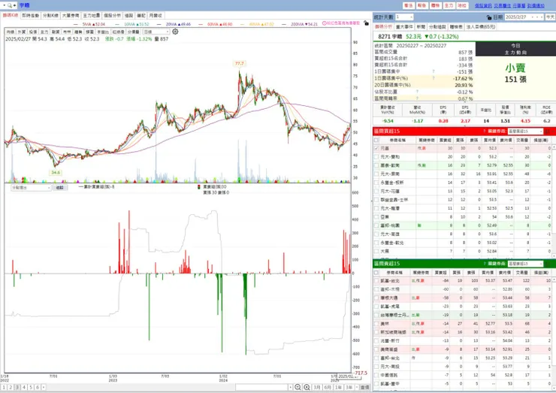The width and height of the screenshot is (556, 393).
Task: Switch to 籌碼K線 tab
Action: coord(11,16)
